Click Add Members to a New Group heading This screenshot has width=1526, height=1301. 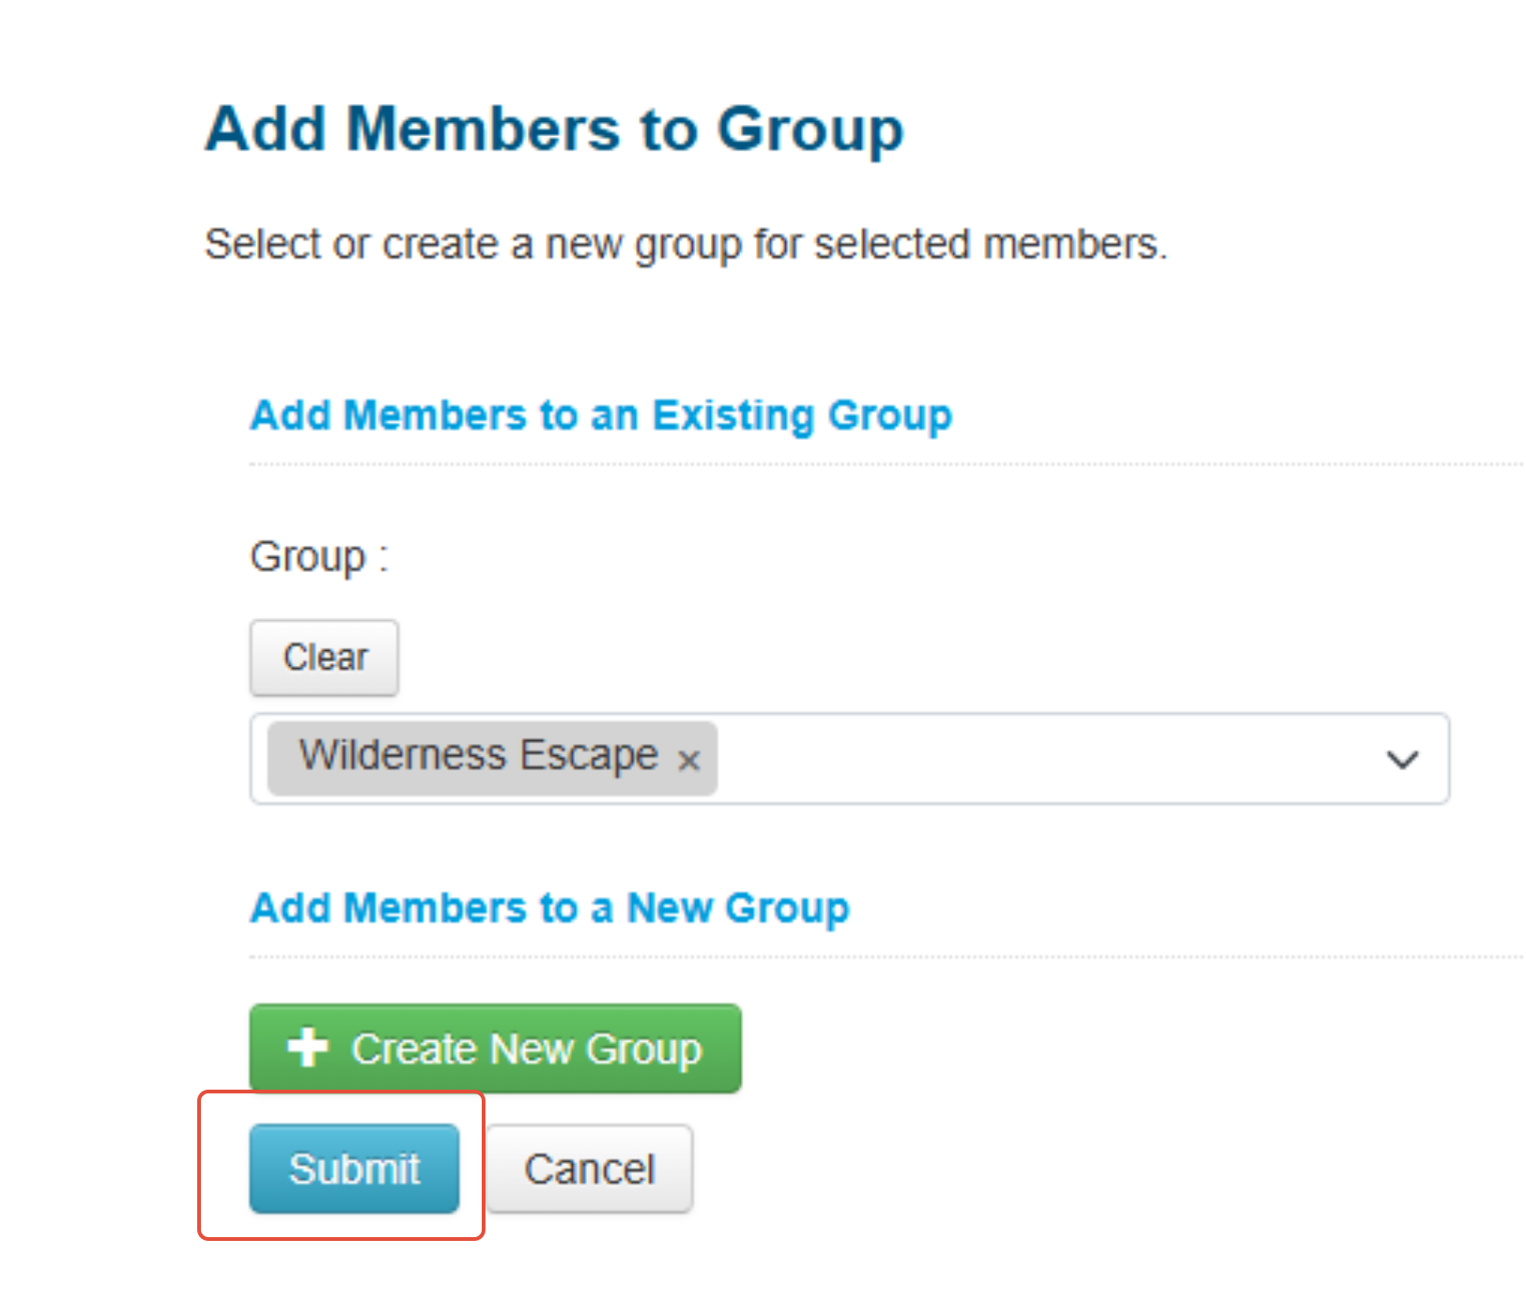549,908
